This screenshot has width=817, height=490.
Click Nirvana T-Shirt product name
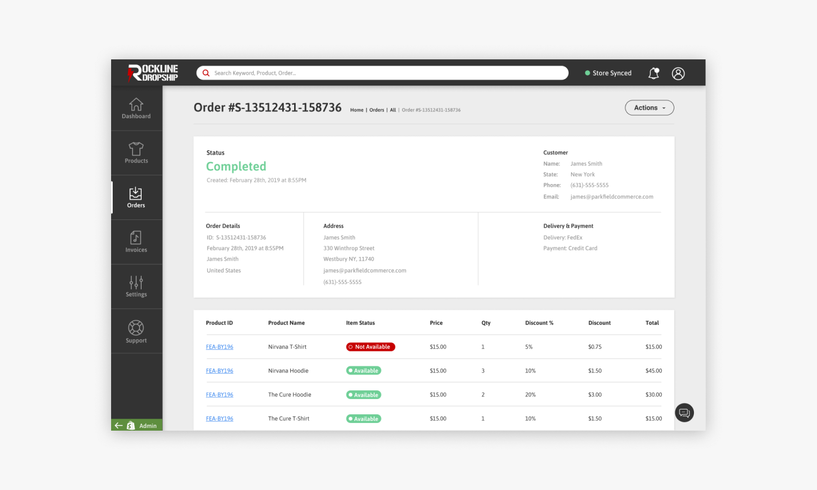287,347
